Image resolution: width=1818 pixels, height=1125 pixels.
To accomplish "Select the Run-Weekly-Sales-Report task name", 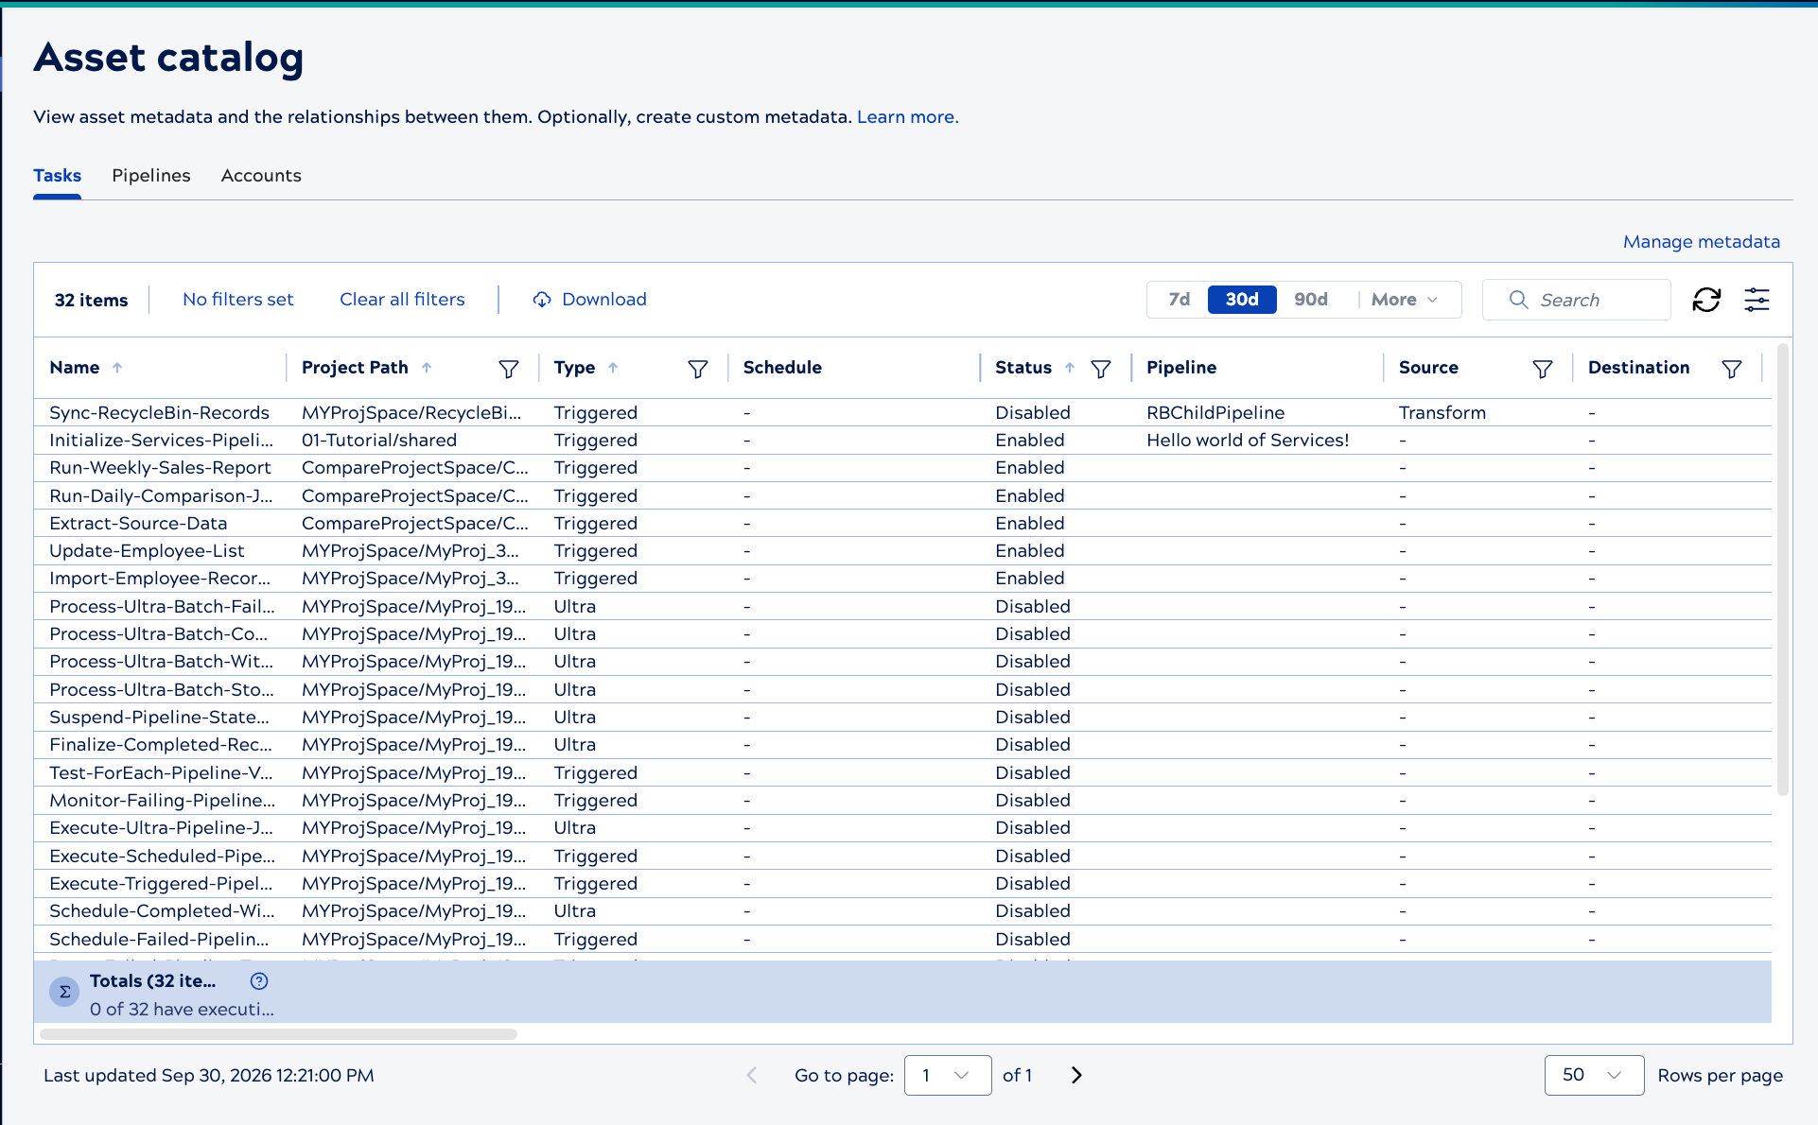I will pos(160,468).
